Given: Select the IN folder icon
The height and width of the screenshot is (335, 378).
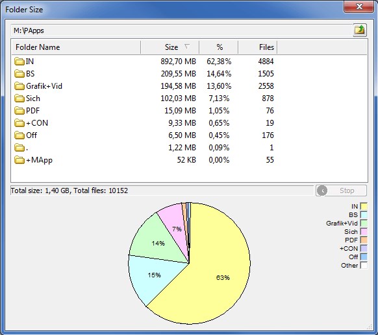Looking at the screenshot, I should click(x=19, y=62).
